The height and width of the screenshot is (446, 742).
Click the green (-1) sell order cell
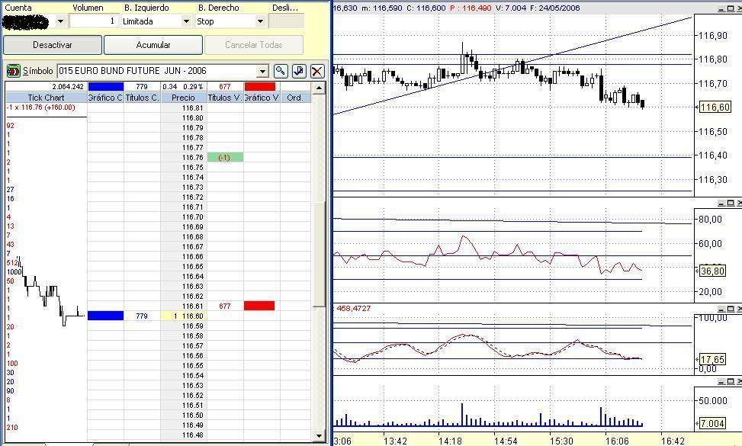coord(225,158)
